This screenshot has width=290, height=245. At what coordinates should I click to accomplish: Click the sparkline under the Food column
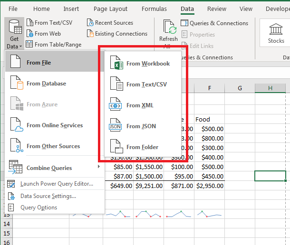coord(209,214)
